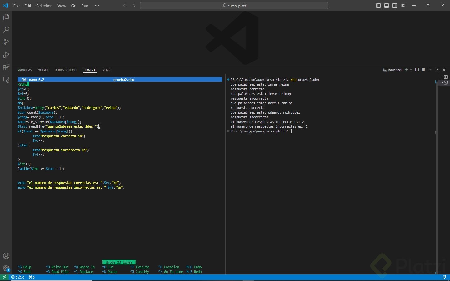The width and height of the screenshot is (450, 281).
Task: Switch to the PROBLEMS tab
Action: coord(25,70)
